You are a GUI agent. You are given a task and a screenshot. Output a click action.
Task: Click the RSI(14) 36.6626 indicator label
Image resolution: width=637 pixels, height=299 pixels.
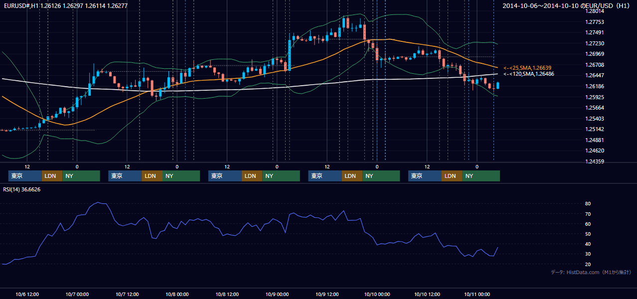pos(22,189)
